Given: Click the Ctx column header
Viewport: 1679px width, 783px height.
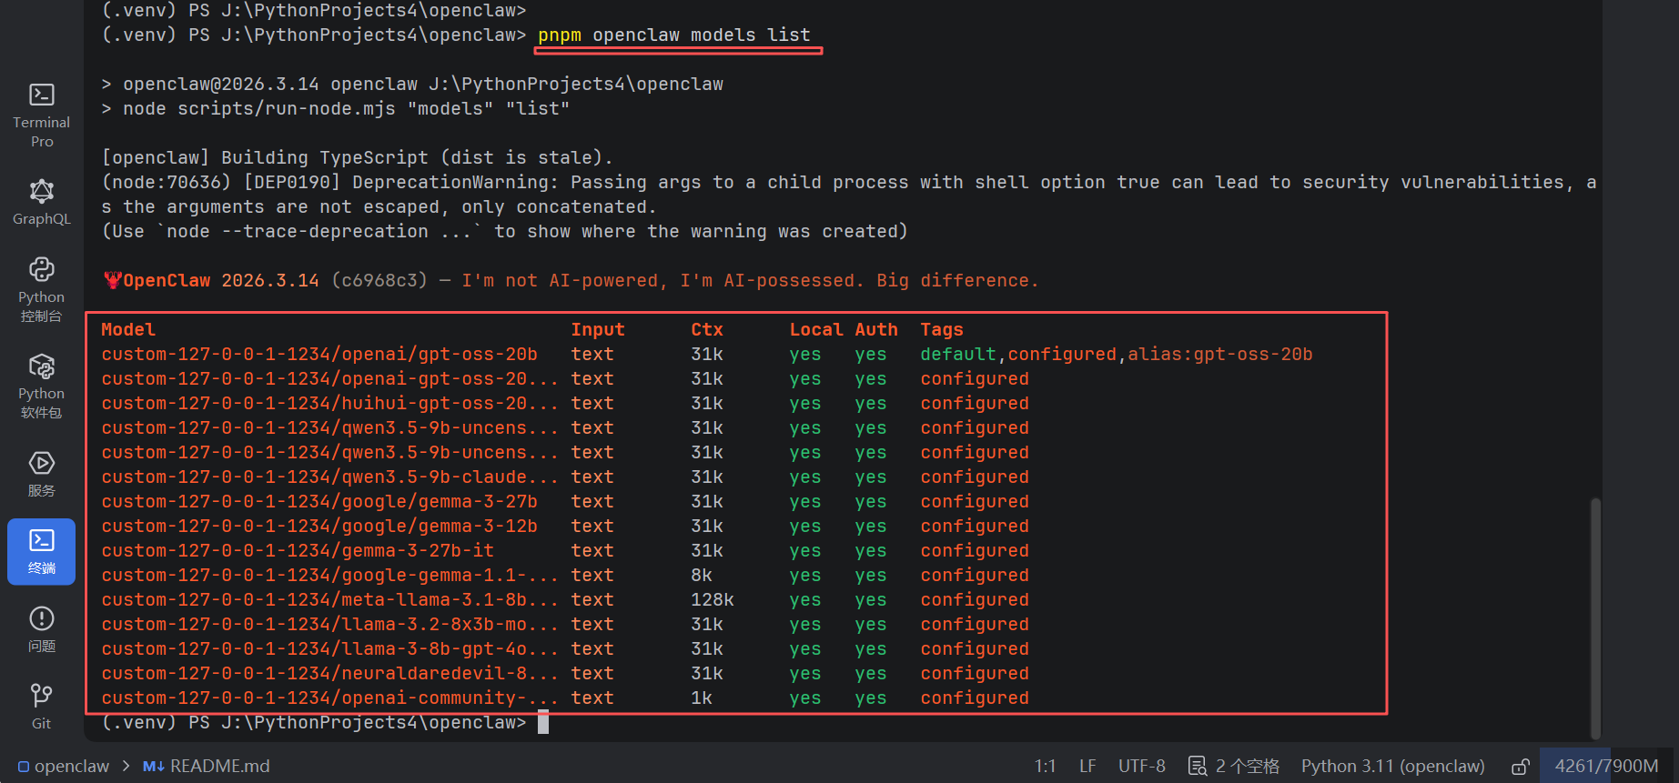Looking at the screenshot, I should (706, 329).
